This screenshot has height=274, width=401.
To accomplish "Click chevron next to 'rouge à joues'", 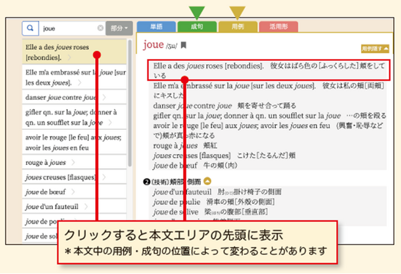I will [73, 163].
